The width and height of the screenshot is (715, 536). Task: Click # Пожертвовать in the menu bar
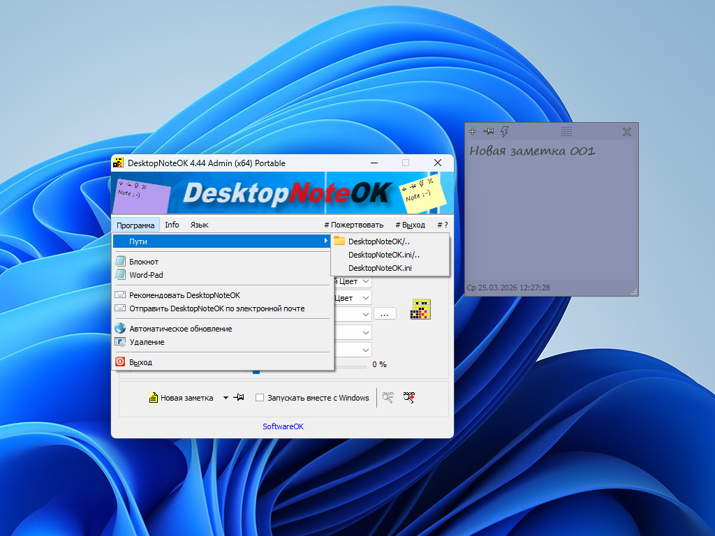[x=354, y=225]
